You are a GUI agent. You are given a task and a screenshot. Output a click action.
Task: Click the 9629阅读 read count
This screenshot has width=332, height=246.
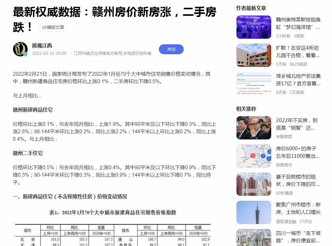[x=298, y=64]
